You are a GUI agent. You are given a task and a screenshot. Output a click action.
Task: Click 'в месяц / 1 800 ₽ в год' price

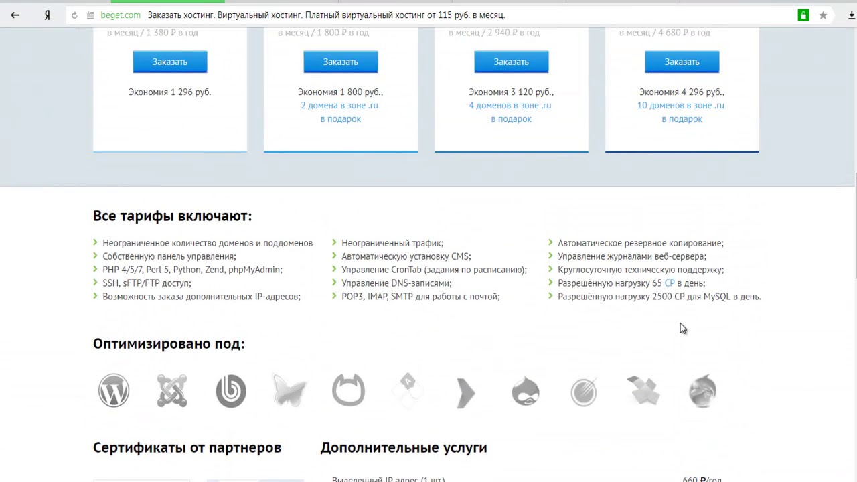coord(323,32)
